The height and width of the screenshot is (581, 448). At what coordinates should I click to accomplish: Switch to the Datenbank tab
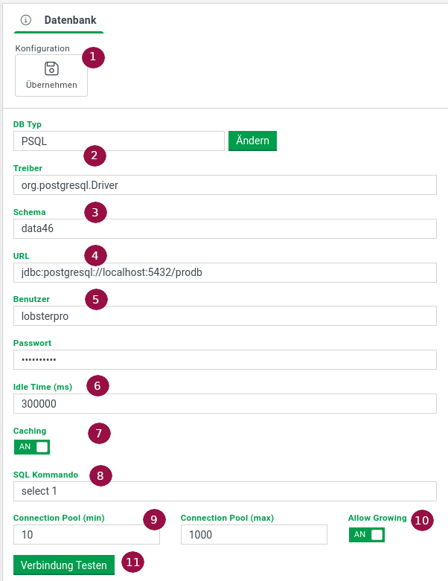coord(70,21)
